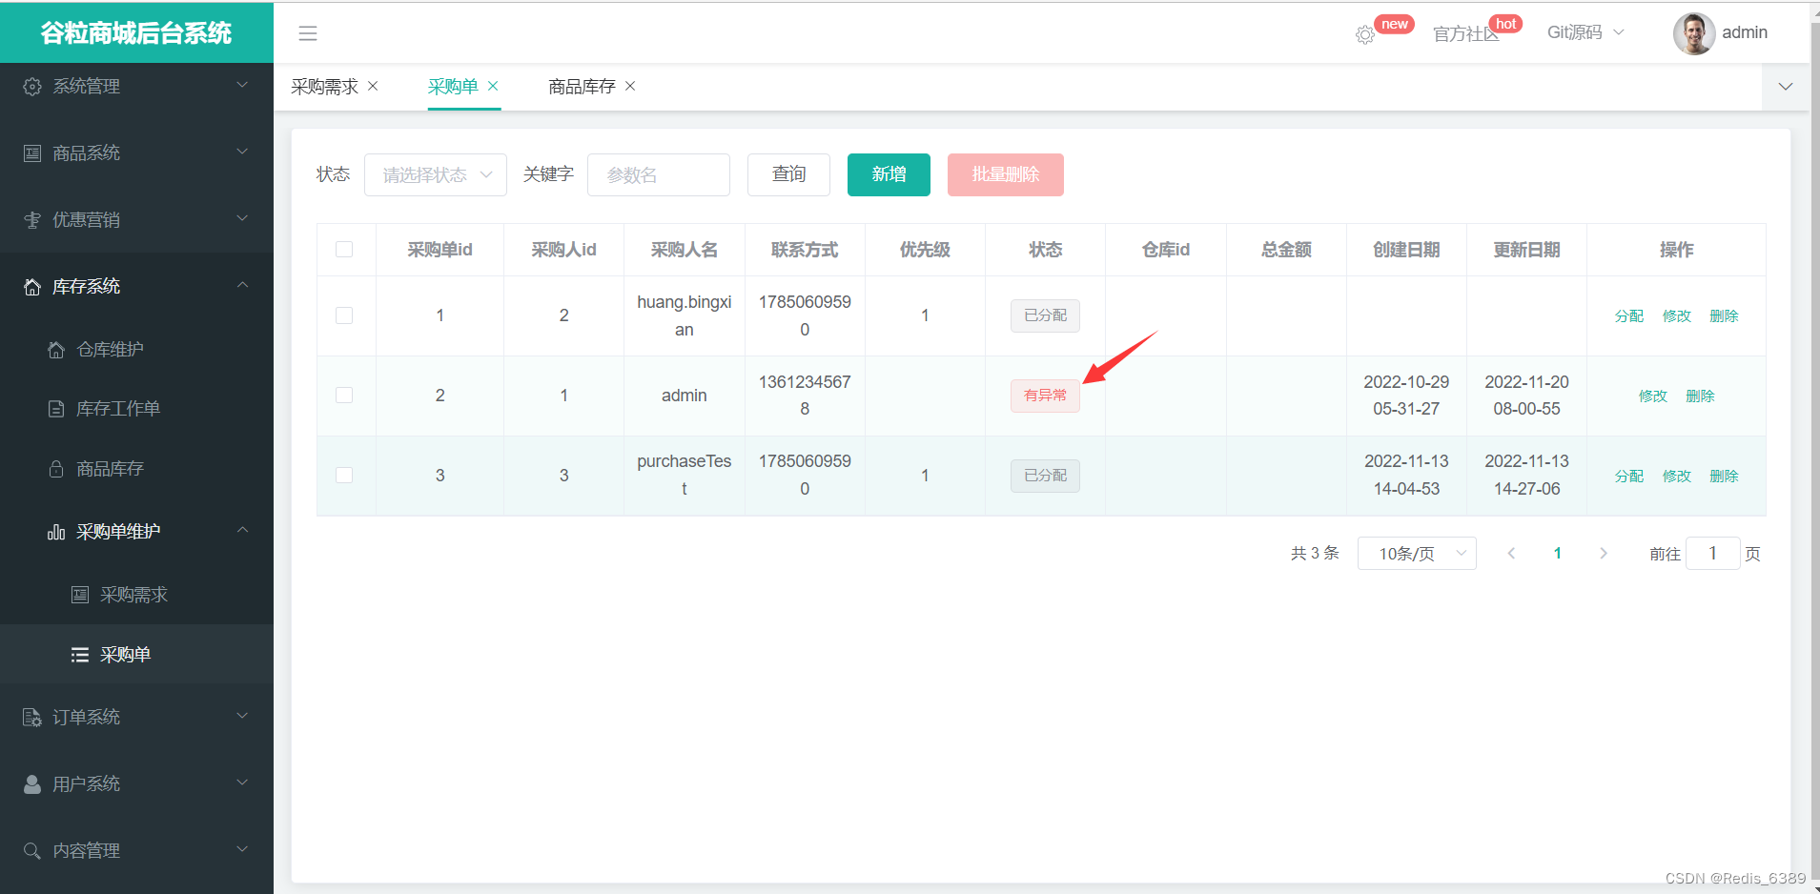Image resolution: width=1820 pixels, height=894 pixels.
Task: Go to next page arrow in pagination
Action: [x=1604, y=554]
